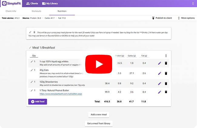
Task: Click the Fat (g) column header
Action: click(x=144, y=56)
